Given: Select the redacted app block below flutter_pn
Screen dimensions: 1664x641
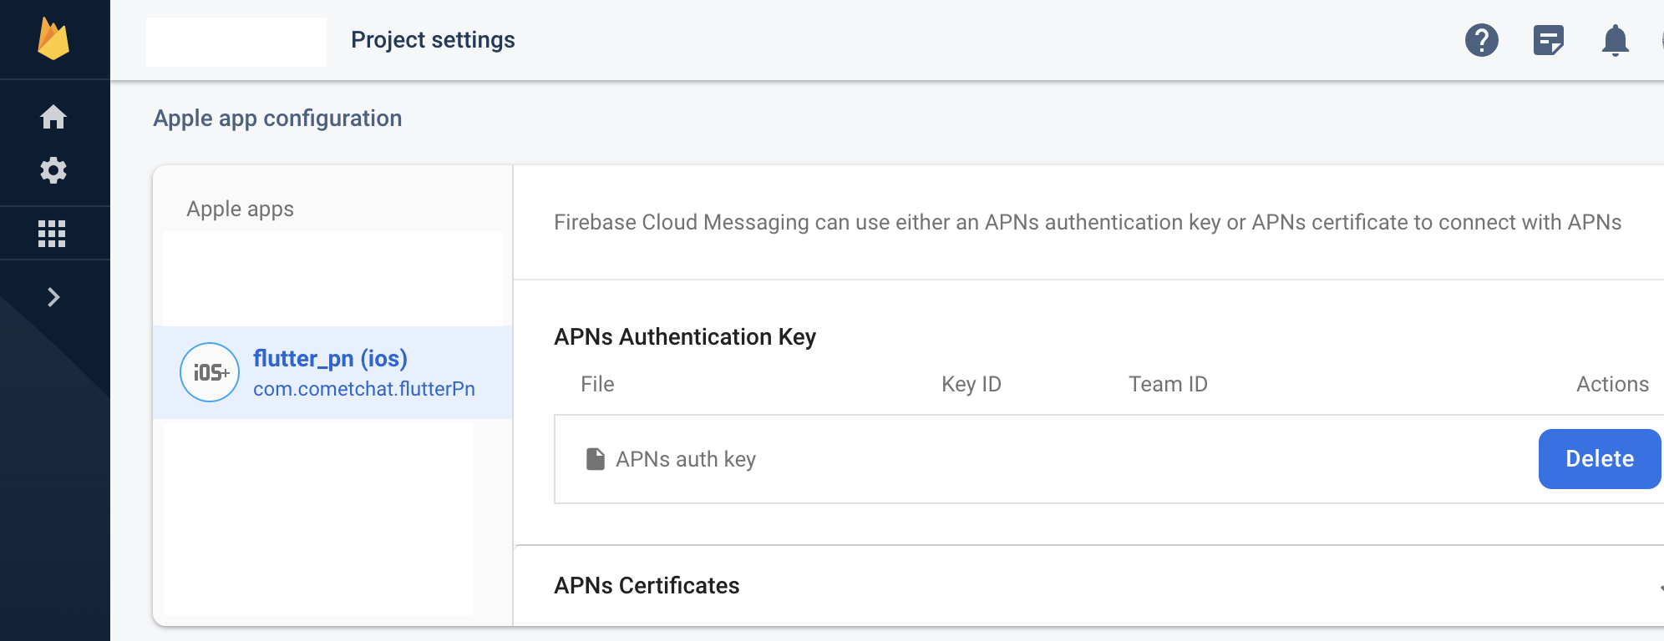Looking at the screenshot, I should (x=318, y=518).
